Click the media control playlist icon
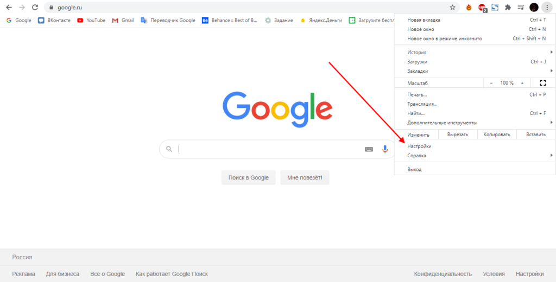Viewport: 556px width, 282px height. pyautogui.click(x=521, y=8)
